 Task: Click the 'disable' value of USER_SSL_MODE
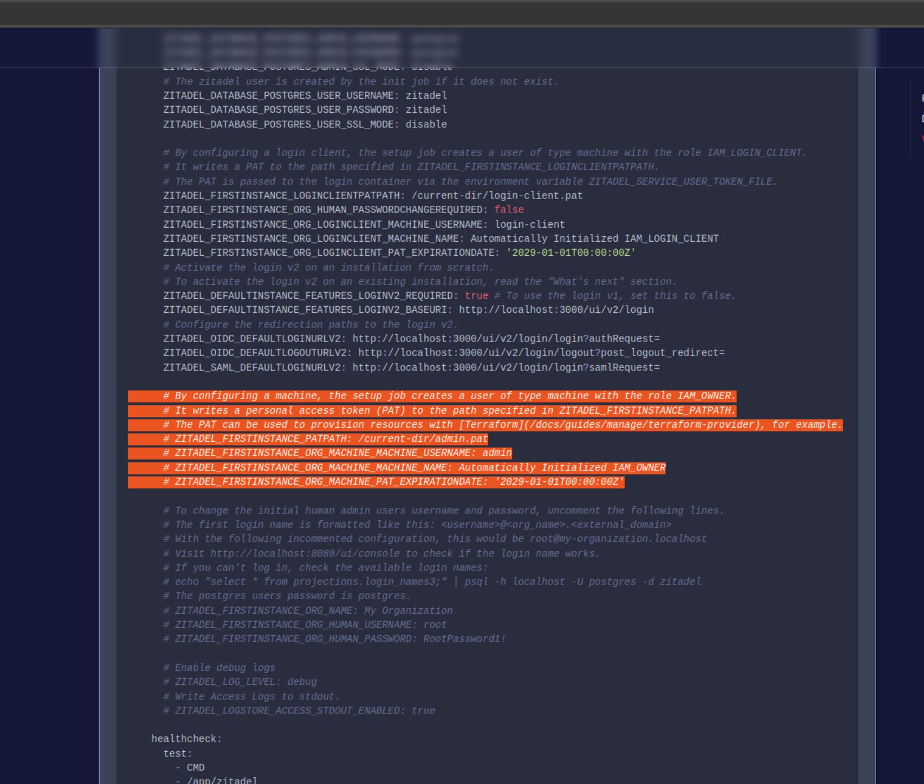tap(426, 125)
